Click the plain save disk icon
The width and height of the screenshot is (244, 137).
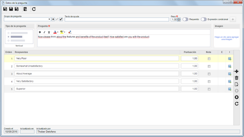tap(11, 9)
